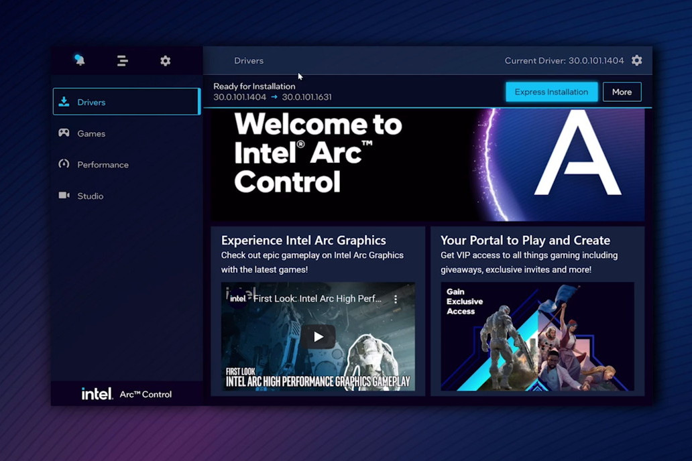Click the video title First Look: Intel Arc High Perf...
The width and height of the screenshot is (692, 461).
pos(317,299)
